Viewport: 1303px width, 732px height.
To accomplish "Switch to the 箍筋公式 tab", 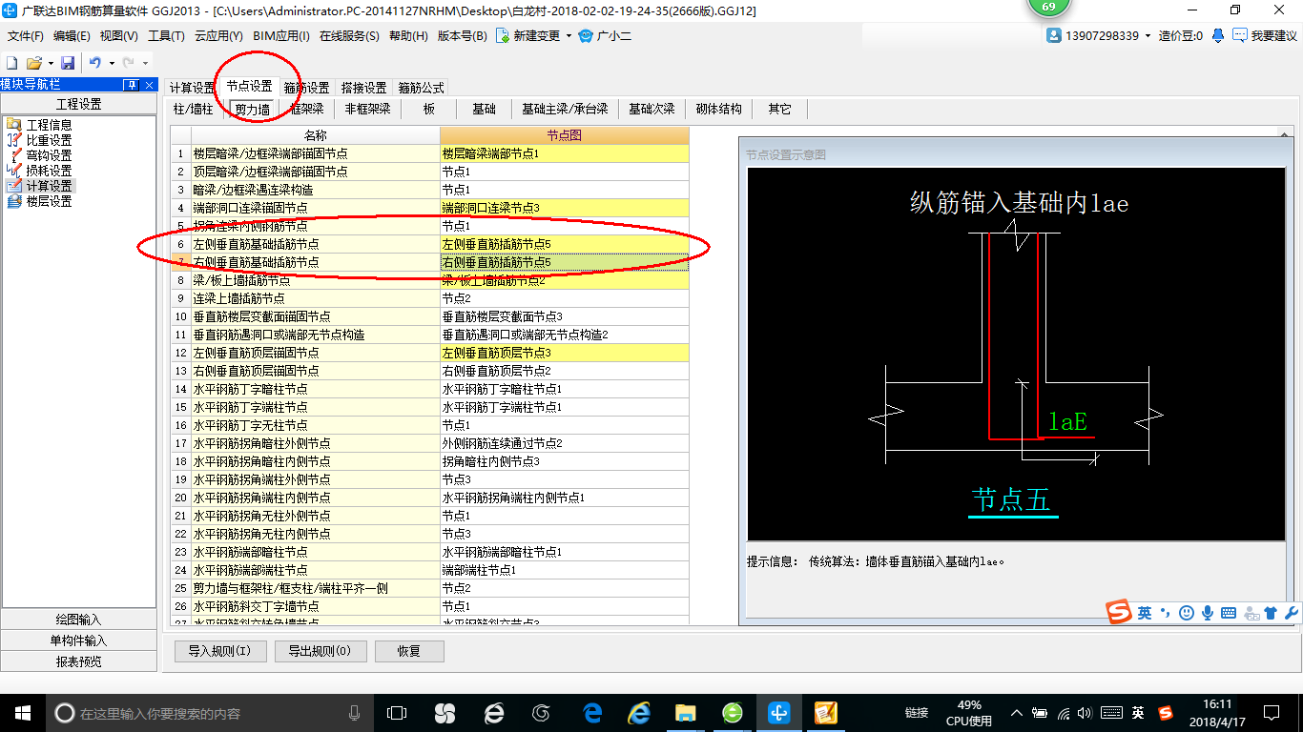I will pos(421,88).
